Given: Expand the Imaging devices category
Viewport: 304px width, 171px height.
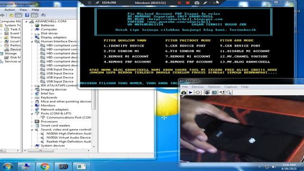Looking at the screenshot, I should [32, 90].
